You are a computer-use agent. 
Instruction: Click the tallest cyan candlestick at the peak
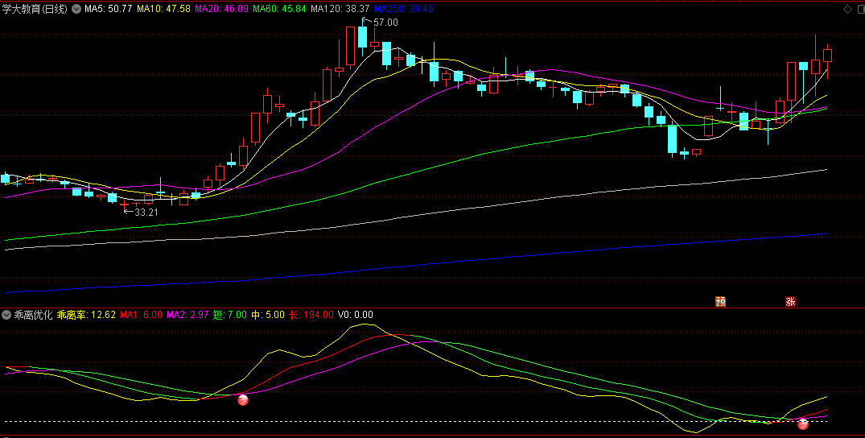point(362,37)
